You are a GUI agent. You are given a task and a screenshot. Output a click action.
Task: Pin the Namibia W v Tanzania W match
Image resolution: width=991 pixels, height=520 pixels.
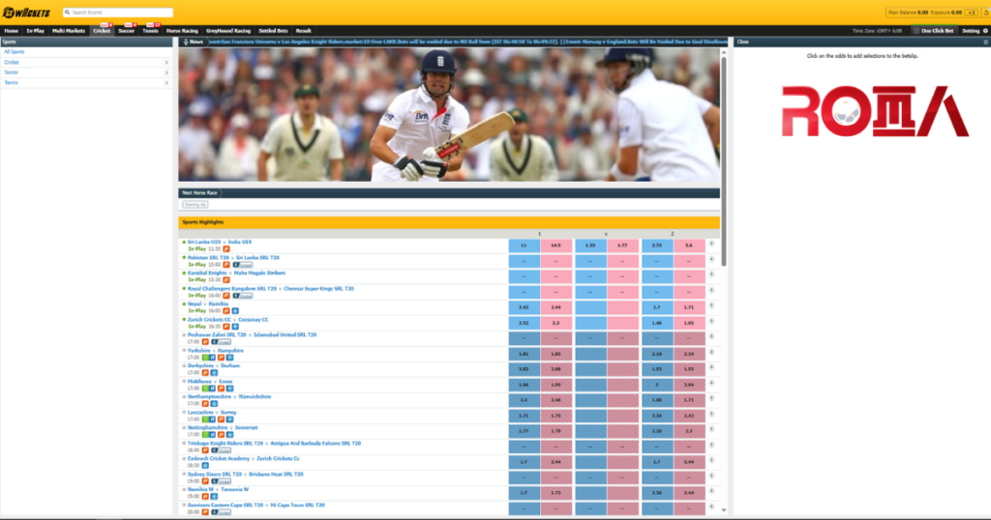click(711, 491)
